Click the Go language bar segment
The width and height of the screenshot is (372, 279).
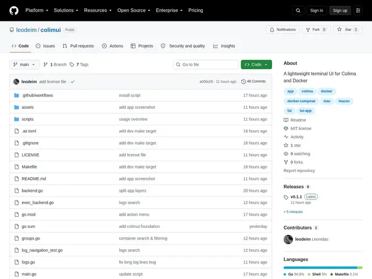320,267
